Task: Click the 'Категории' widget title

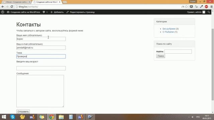Action: [x=162, y=22]
